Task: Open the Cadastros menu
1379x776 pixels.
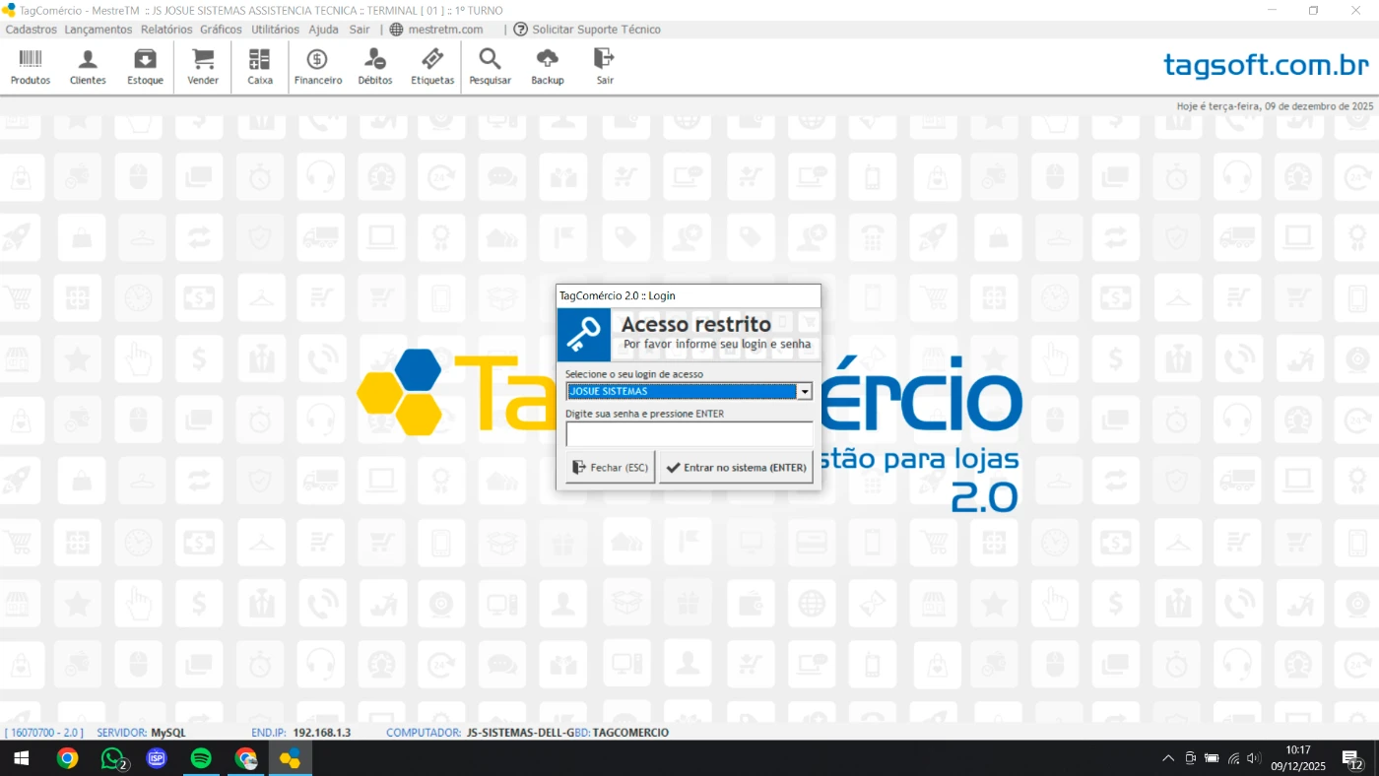Action: 32,30
